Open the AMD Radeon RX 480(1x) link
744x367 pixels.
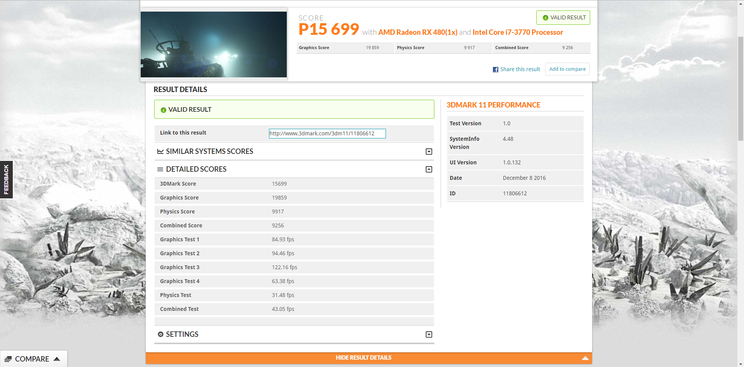(417, 32)
